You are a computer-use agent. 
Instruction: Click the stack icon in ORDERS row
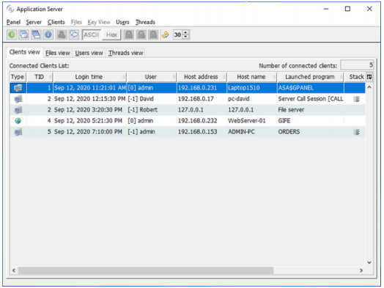coord(357,132)
